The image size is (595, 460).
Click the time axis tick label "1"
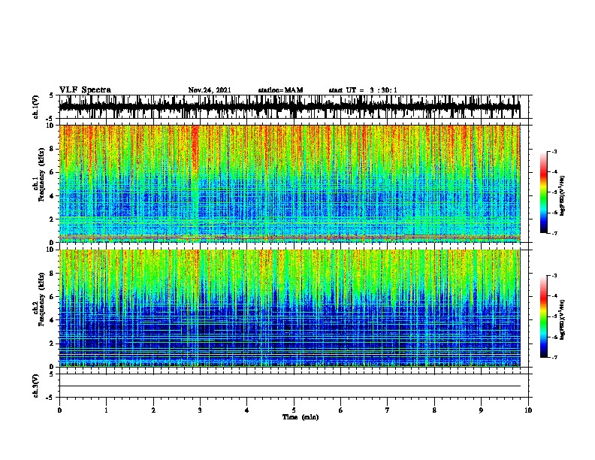[106, 410]
